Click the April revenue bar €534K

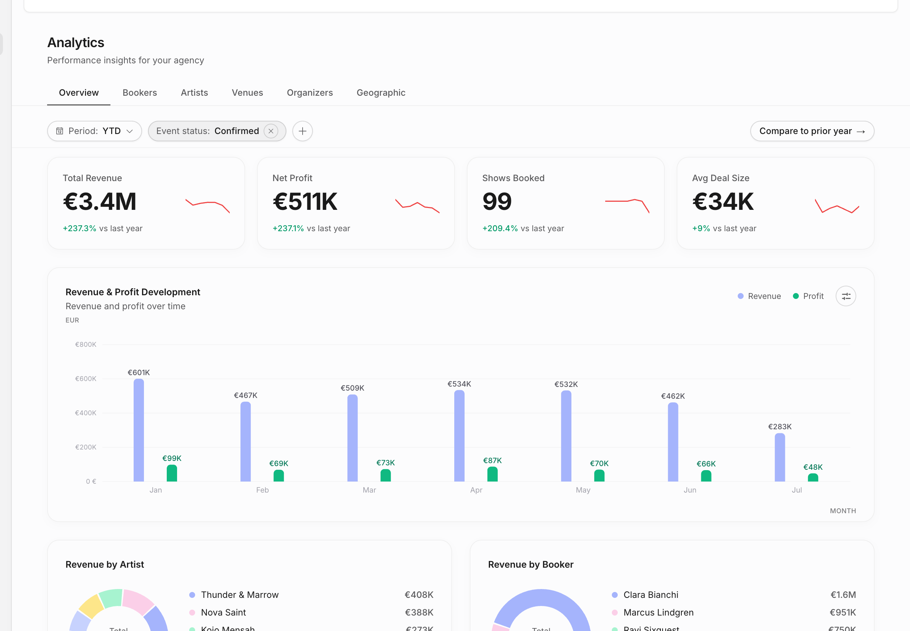click(459, 436)
